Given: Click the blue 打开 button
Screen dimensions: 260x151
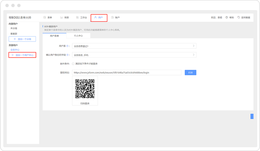Looking at the screenshot, I should 190,73.
